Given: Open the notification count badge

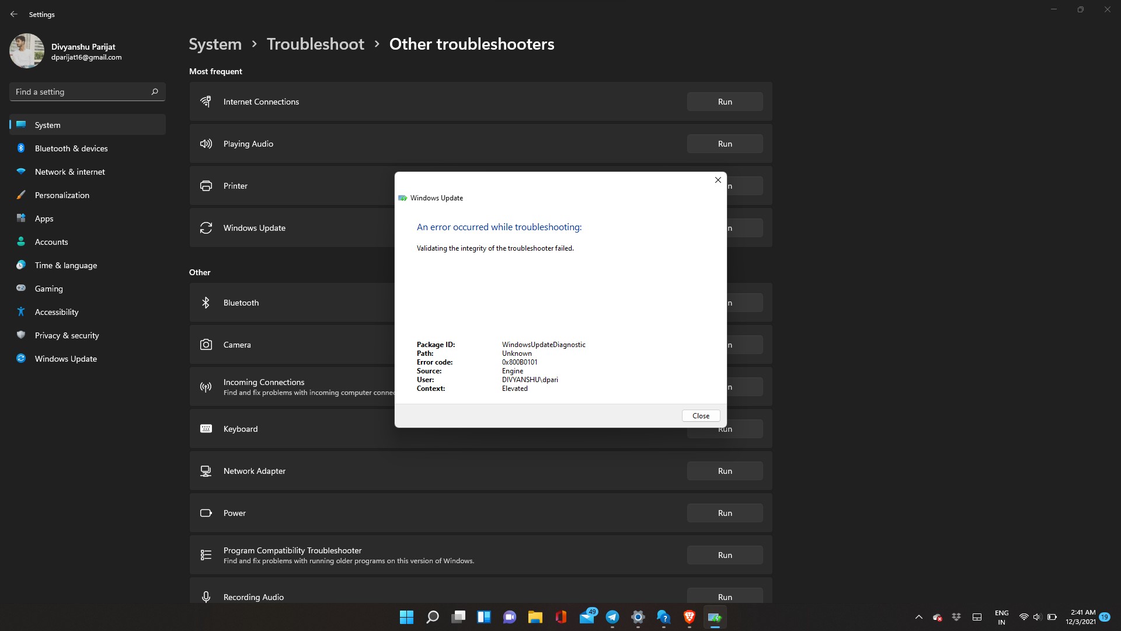Looking at the screenshot, I should (x=1105, y=617).
